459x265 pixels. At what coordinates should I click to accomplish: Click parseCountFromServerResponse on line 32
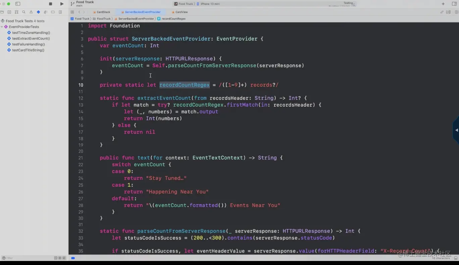(x=182, y=231)
